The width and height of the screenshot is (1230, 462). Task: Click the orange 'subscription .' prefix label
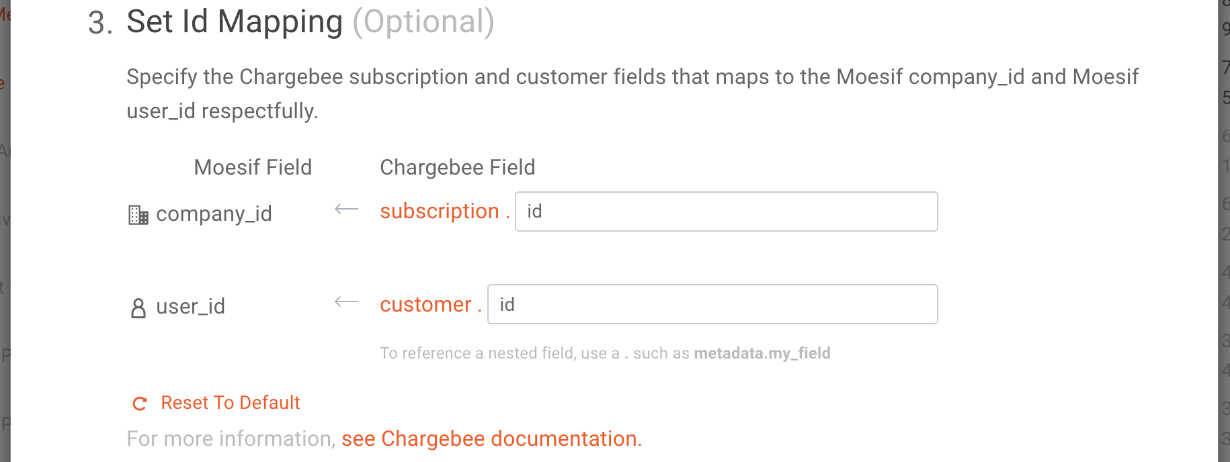pos(444,212)
